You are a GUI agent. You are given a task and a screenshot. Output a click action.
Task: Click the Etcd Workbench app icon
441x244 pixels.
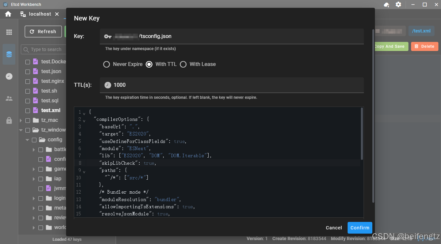click(x=6, y=5)
